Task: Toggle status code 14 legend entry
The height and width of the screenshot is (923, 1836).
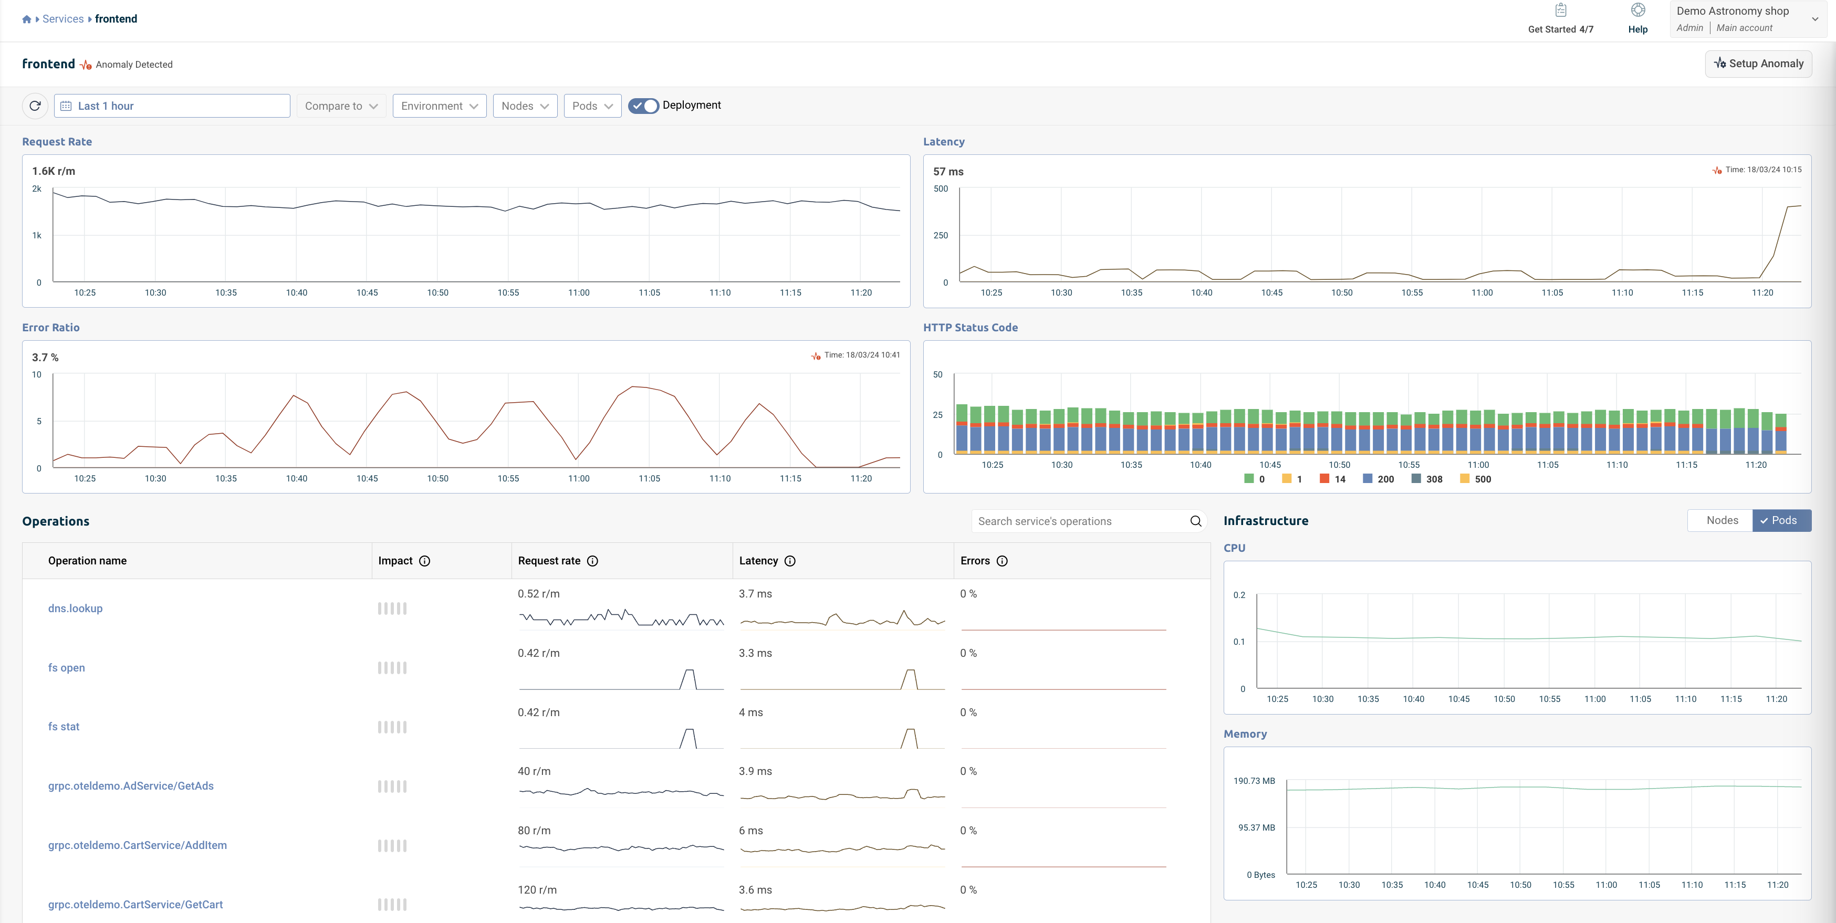Action: tap(1333, 479)
